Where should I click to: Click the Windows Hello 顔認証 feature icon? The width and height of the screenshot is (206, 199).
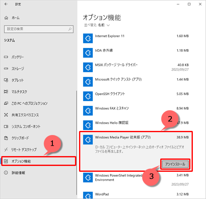88,125
